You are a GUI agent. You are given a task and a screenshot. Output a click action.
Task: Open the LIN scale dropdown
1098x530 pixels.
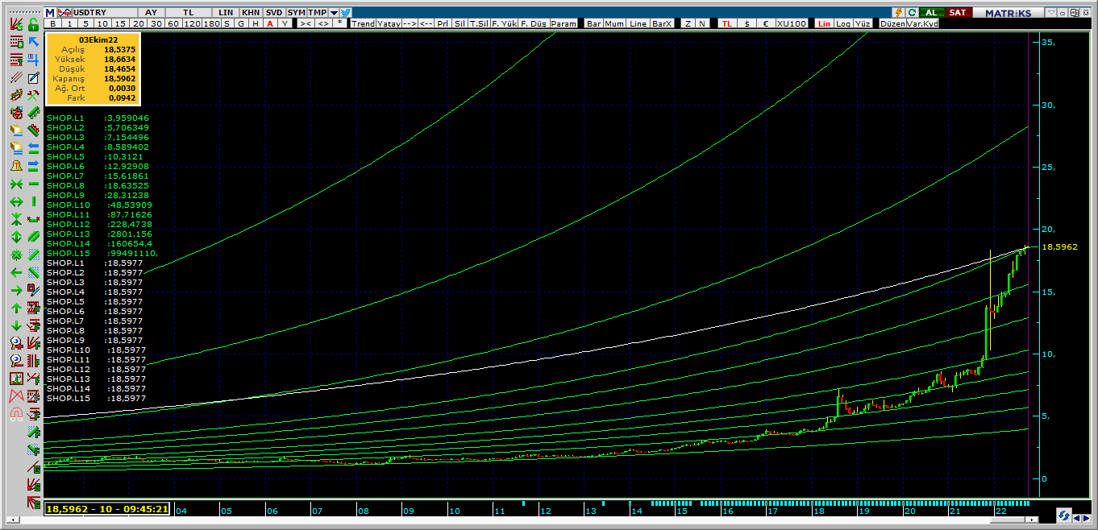226,13
